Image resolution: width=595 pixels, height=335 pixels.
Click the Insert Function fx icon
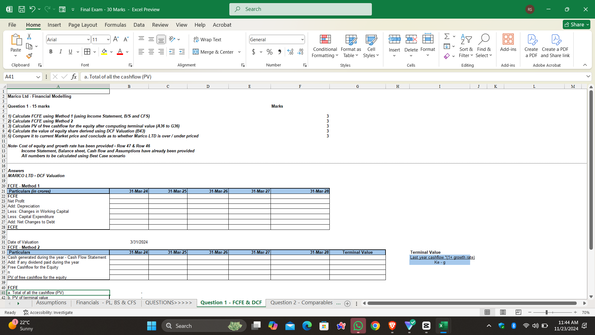tap(74, 77)
